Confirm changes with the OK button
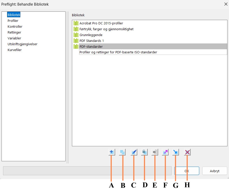This screenshot has height=192, width=229. click(187, 171)
